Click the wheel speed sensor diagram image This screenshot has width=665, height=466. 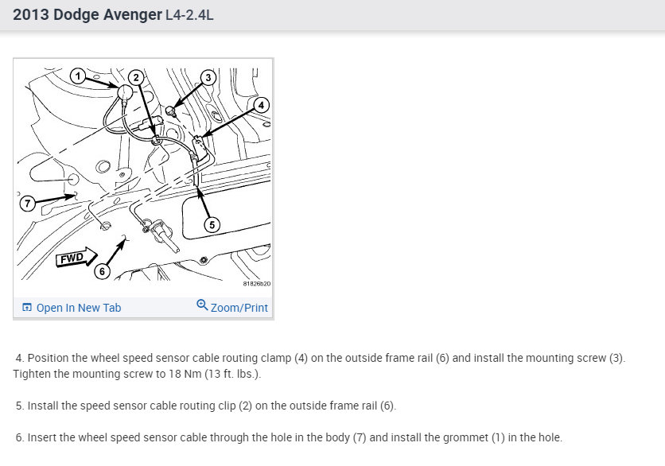click(143, 175)
